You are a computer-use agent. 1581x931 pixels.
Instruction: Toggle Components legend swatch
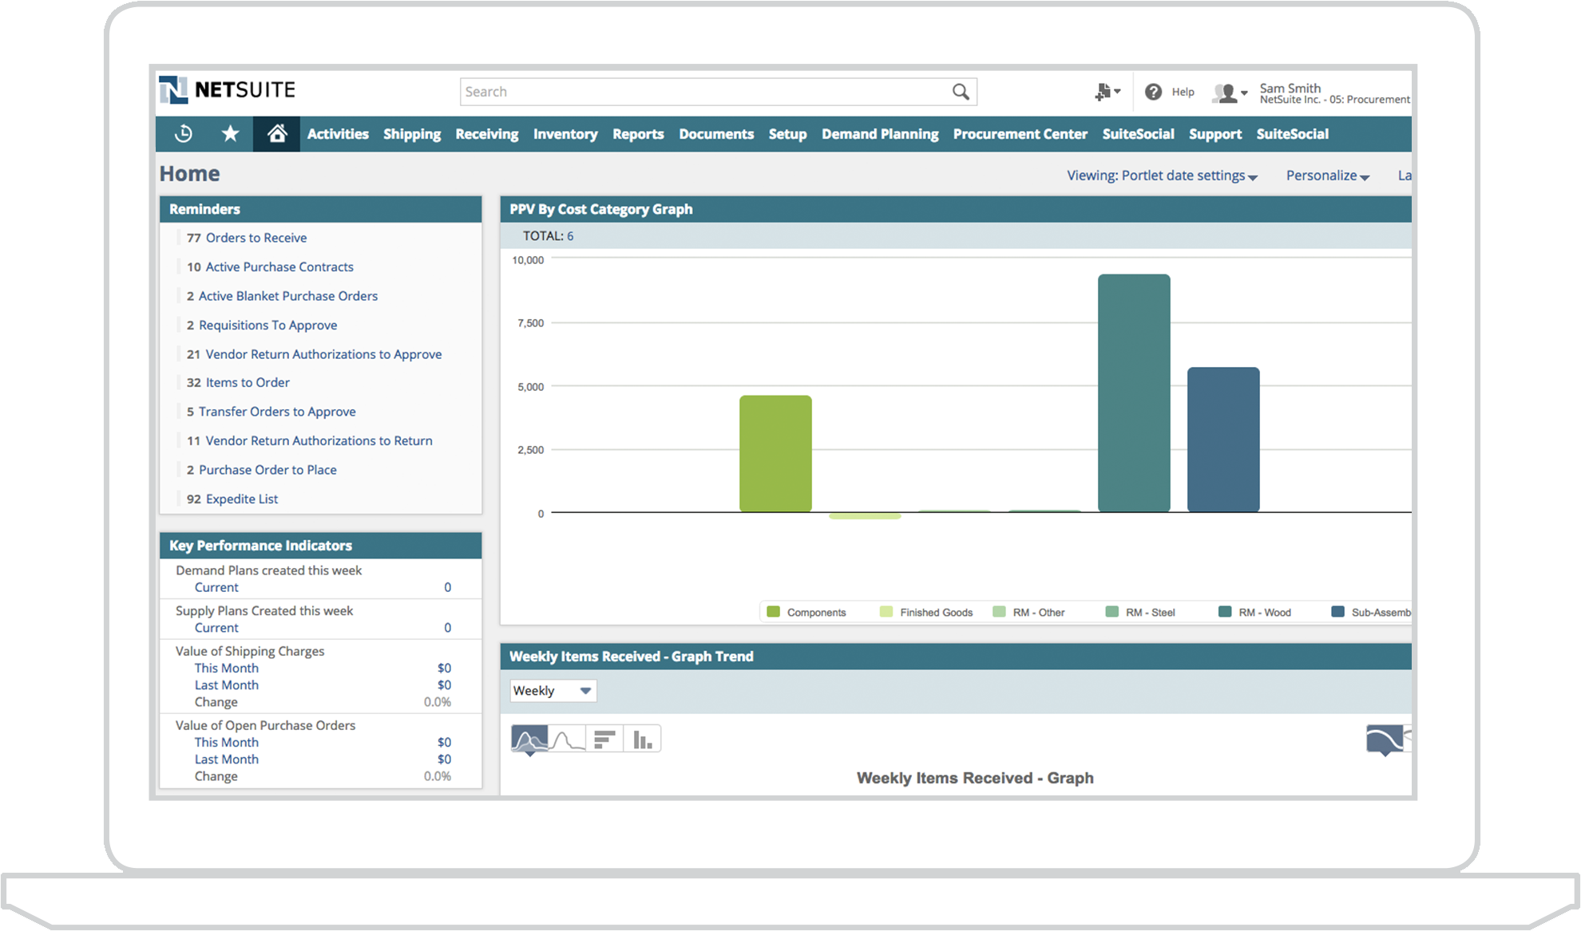point(773,612)
